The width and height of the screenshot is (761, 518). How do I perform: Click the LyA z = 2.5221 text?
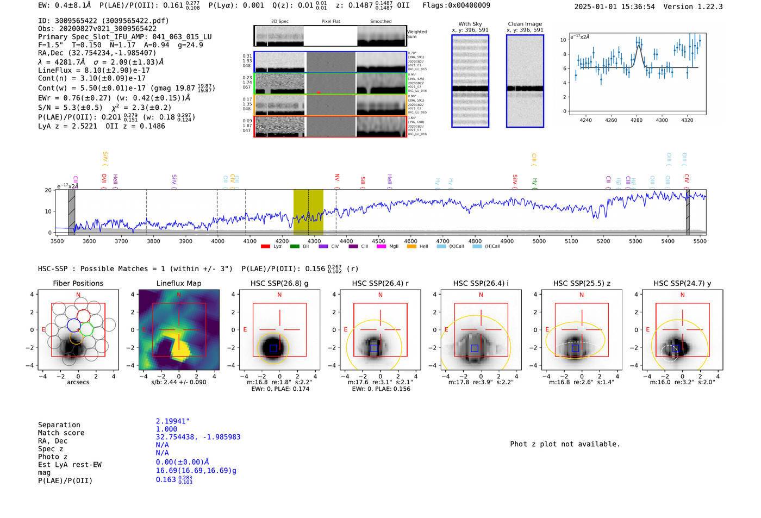(x=67, y=126)
